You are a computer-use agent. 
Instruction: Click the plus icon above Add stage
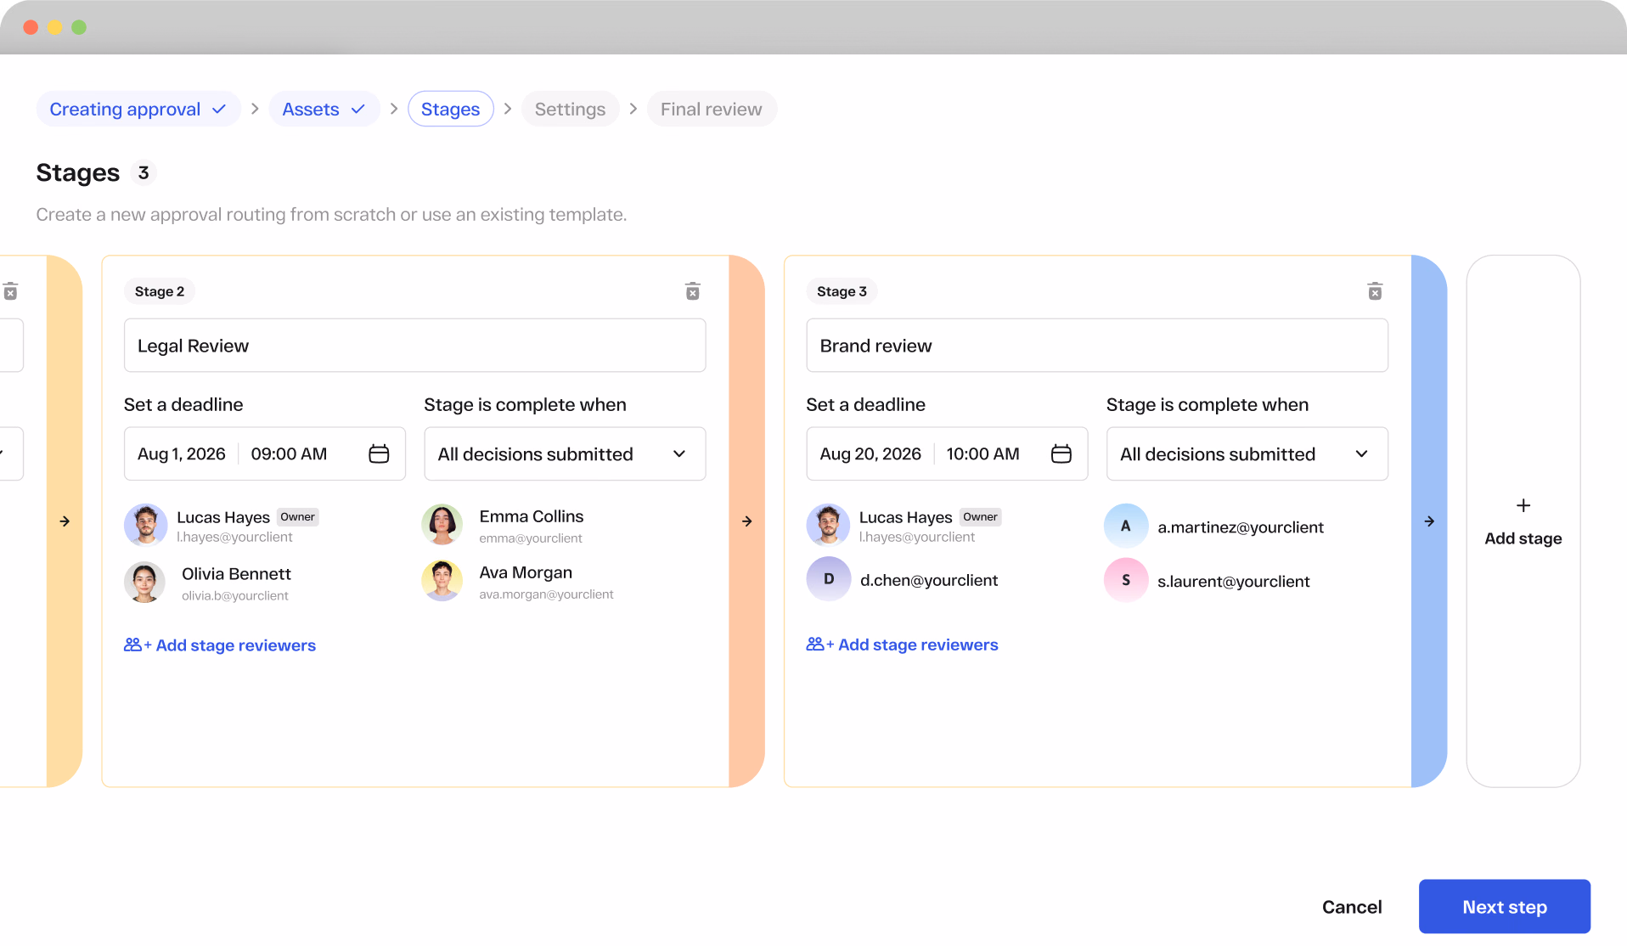[x=1523, y=505]
